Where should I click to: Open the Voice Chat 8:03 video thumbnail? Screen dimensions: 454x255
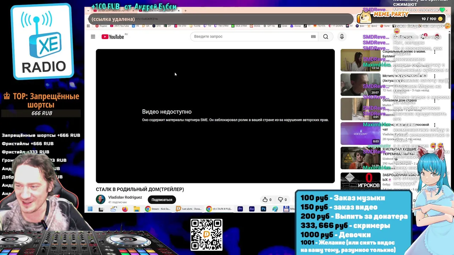click(360, 134)
